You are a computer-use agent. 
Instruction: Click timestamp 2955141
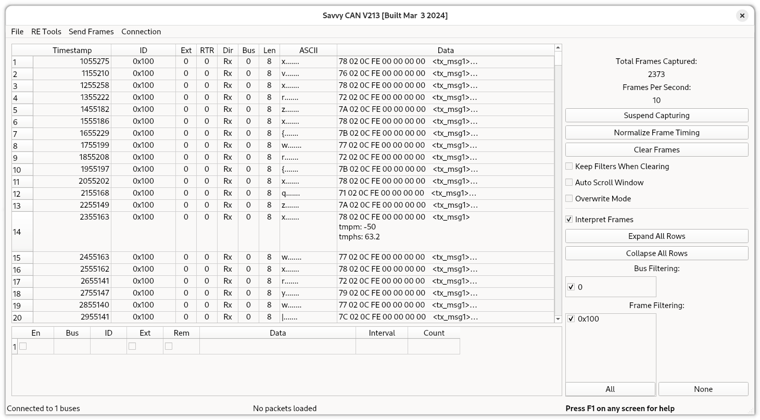(94, 317)
